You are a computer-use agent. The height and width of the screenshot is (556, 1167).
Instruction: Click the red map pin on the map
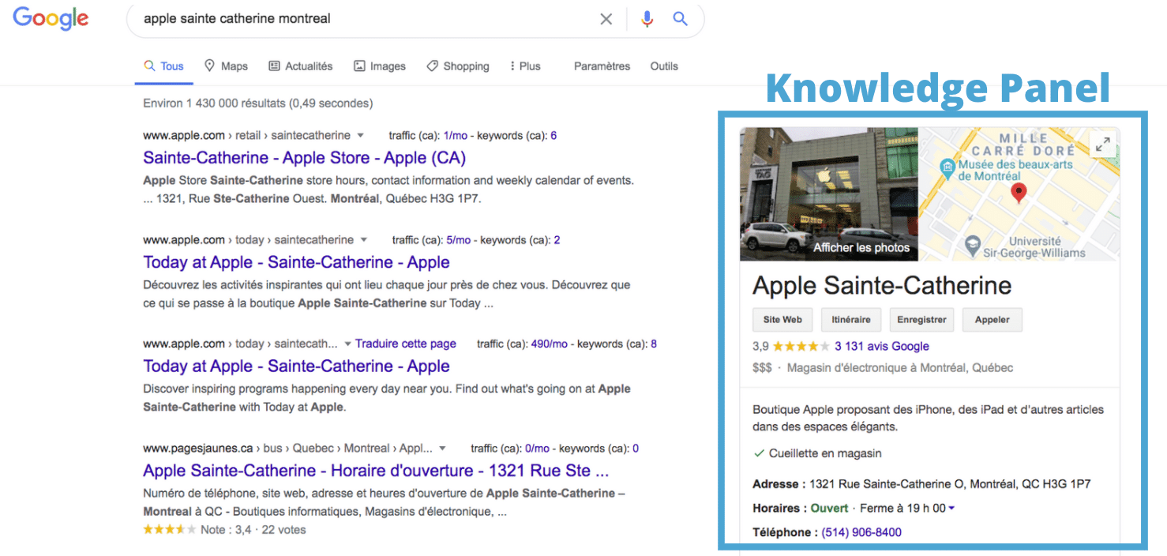(x=1019, y=193)
